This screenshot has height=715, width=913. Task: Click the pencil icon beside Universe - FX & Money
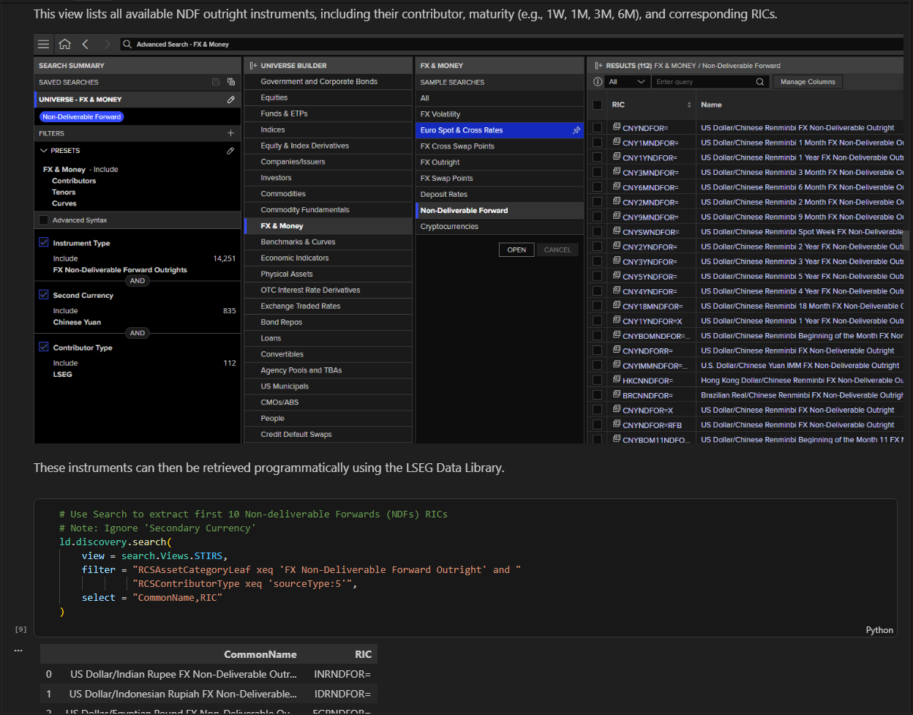[231, 100]
